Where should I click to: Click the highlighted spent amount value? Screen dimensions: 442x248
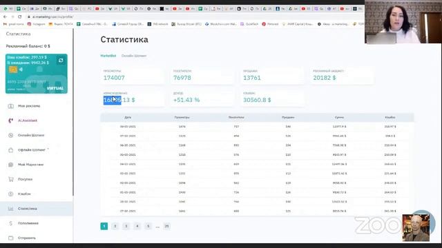coord(119,100)
